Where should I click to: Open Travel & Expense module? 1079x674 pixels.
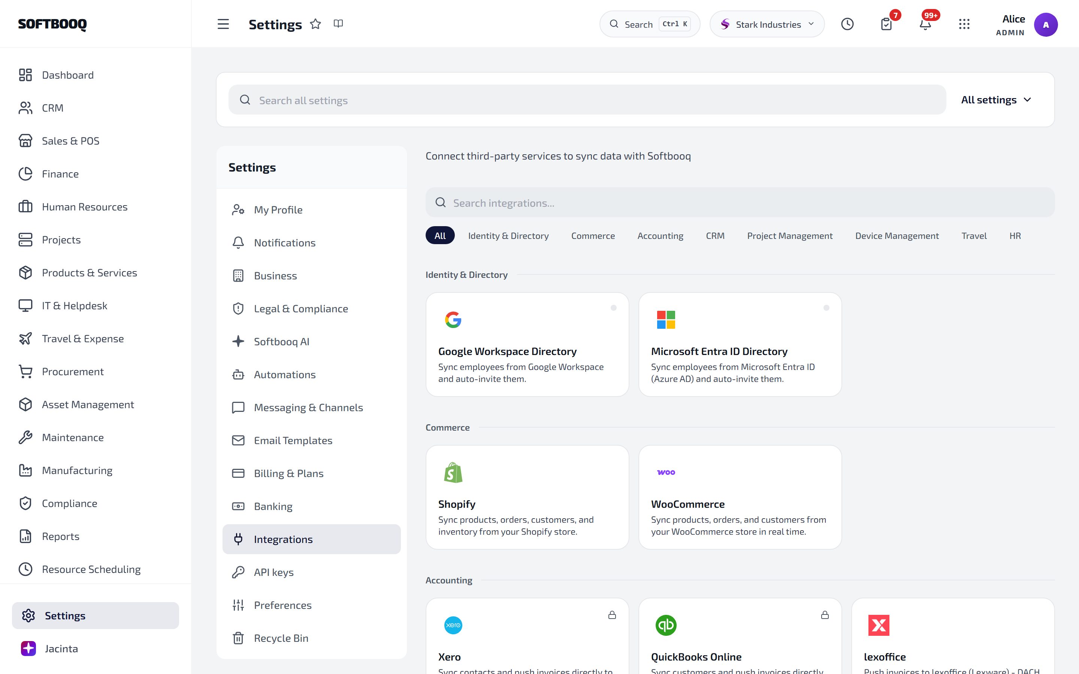tap(96, 338)
